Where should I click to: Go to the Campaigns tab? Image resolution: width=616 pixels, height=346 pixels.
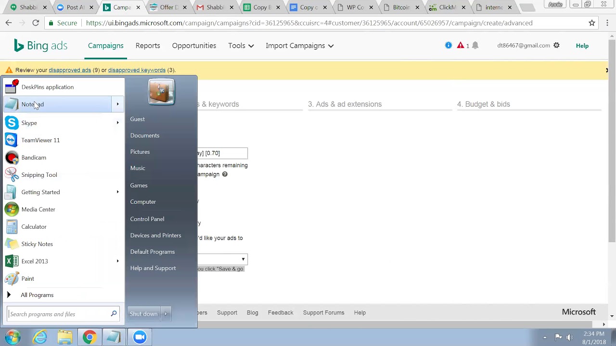click(x=105, y=46)
